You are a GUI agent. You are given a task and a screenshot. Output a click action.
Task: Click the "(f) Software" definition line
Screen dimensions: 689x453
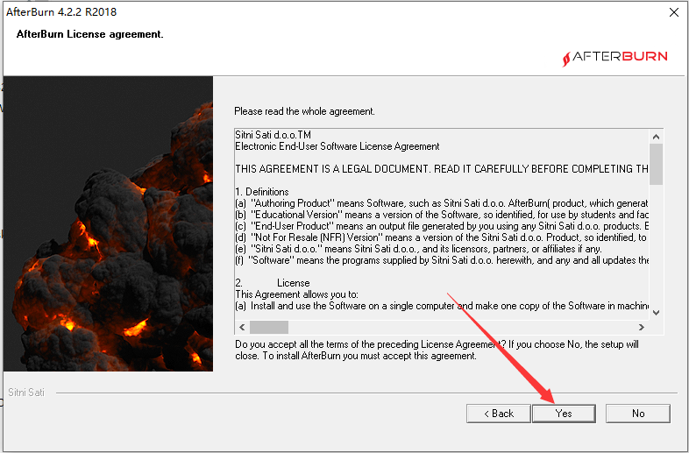click(x=442, y=260)
